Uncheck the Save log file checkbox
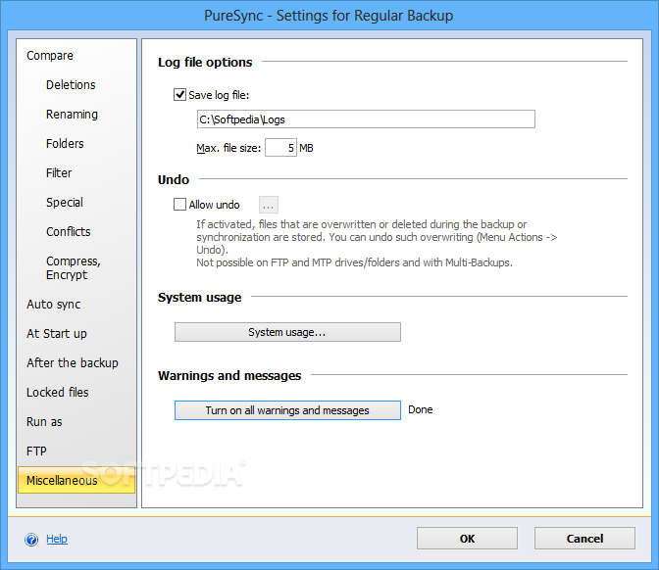659x570 pixels. (x=179, y=94)
